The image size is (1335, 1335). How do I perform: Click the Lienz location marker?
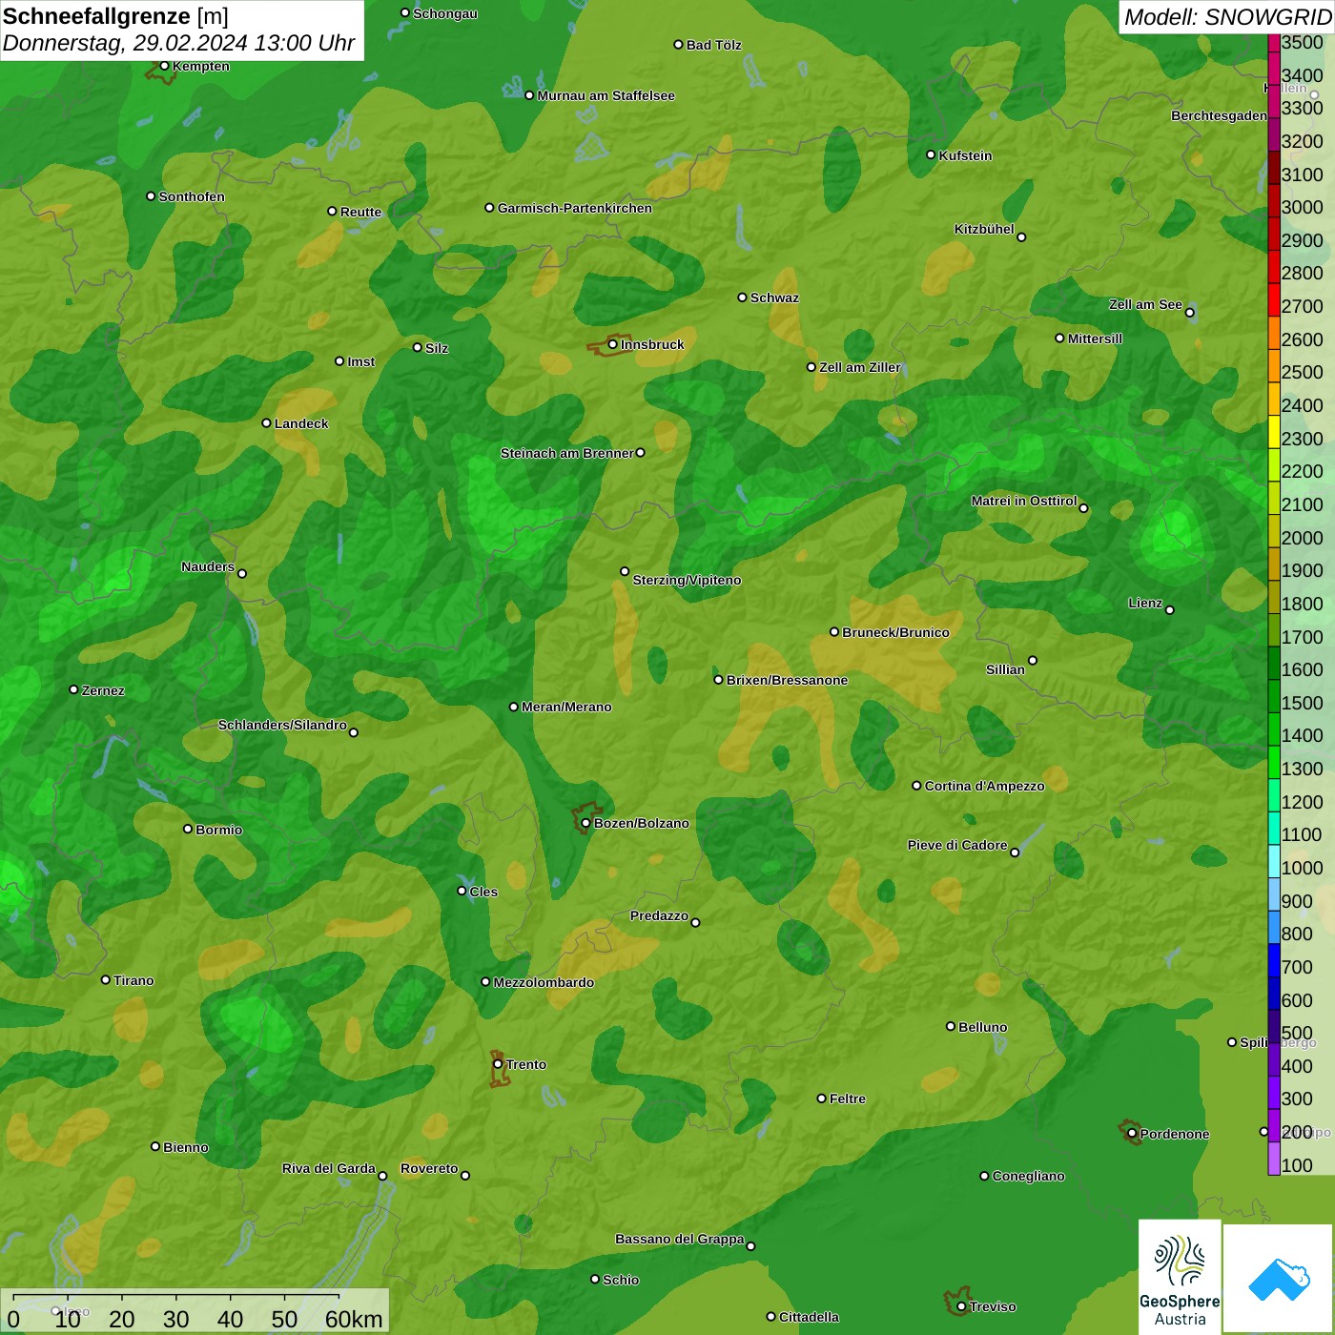1170,610
